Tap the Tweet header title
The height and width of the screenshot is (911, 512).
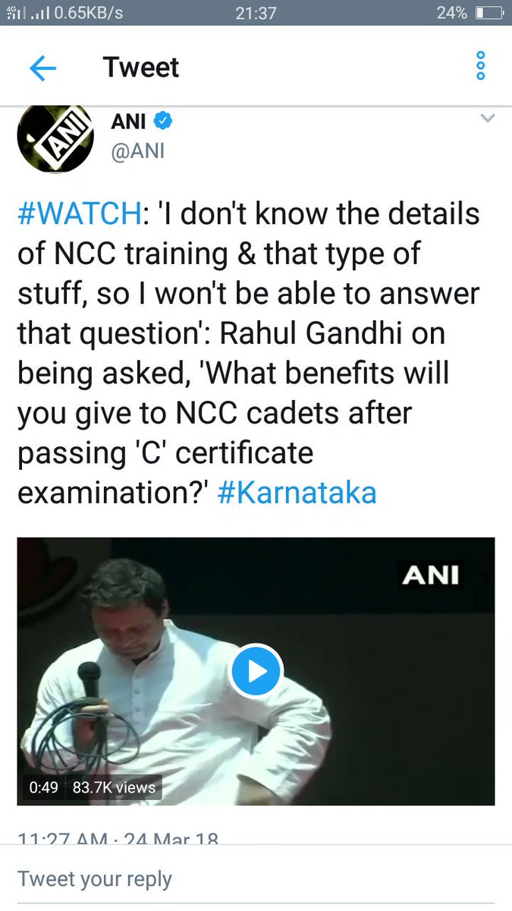pyautogui.click(x=141, y=68)
